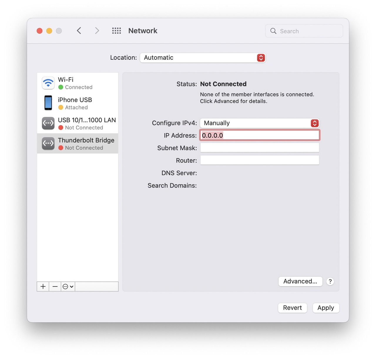The image size is (376, 358).
Task: Click inside the Subnet Mask field
Action: [x=260, y=148]
